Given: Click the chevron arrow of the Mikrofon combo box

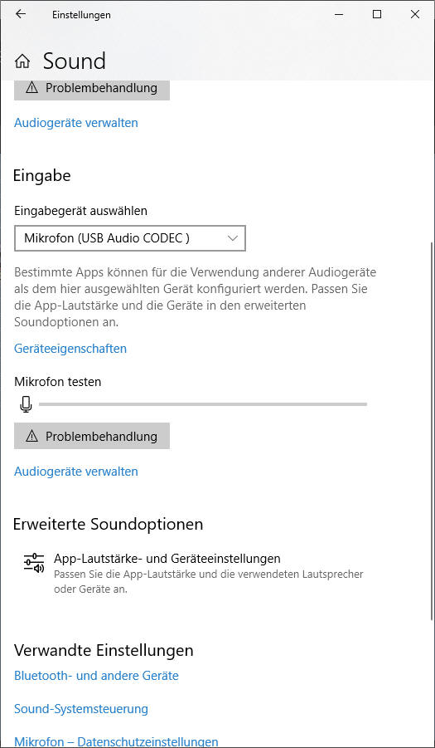Looking at the screenshot, I should (x=232, y=238).
